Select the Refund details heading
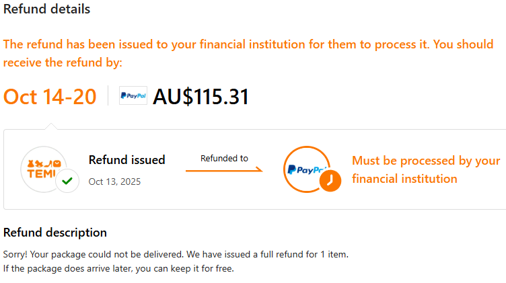The image size is (506, 283). 46,9
